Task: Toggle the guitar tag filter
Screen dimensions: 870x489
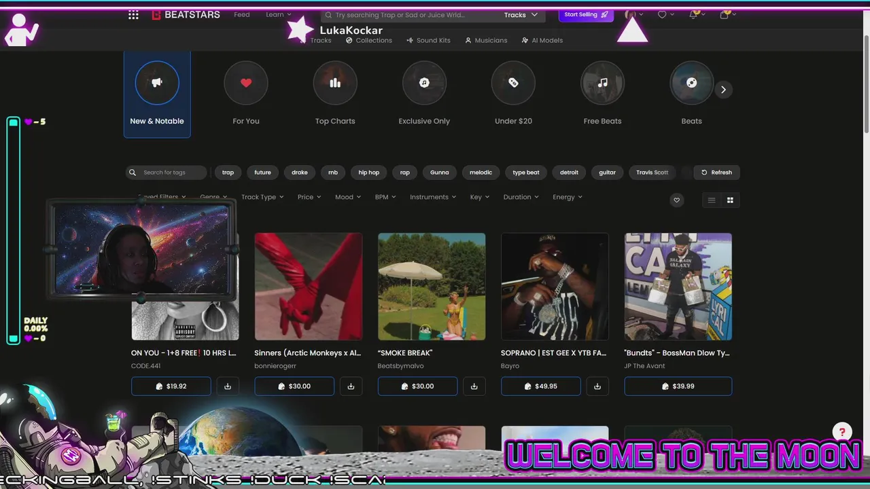Action: pyautogui.click(x=607, y=173)
